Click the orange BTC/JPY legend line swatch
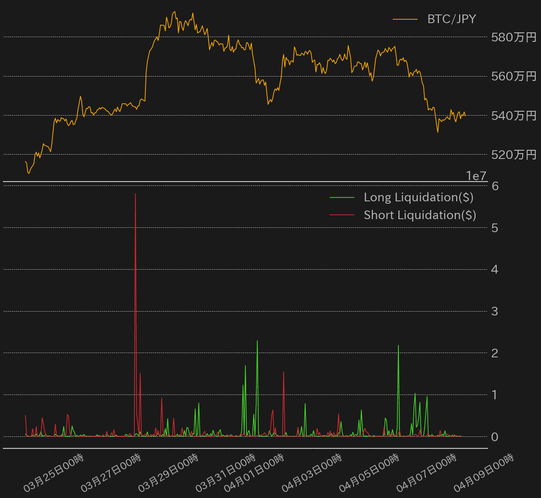Screen dimensions: 541x498 point(405,19)
